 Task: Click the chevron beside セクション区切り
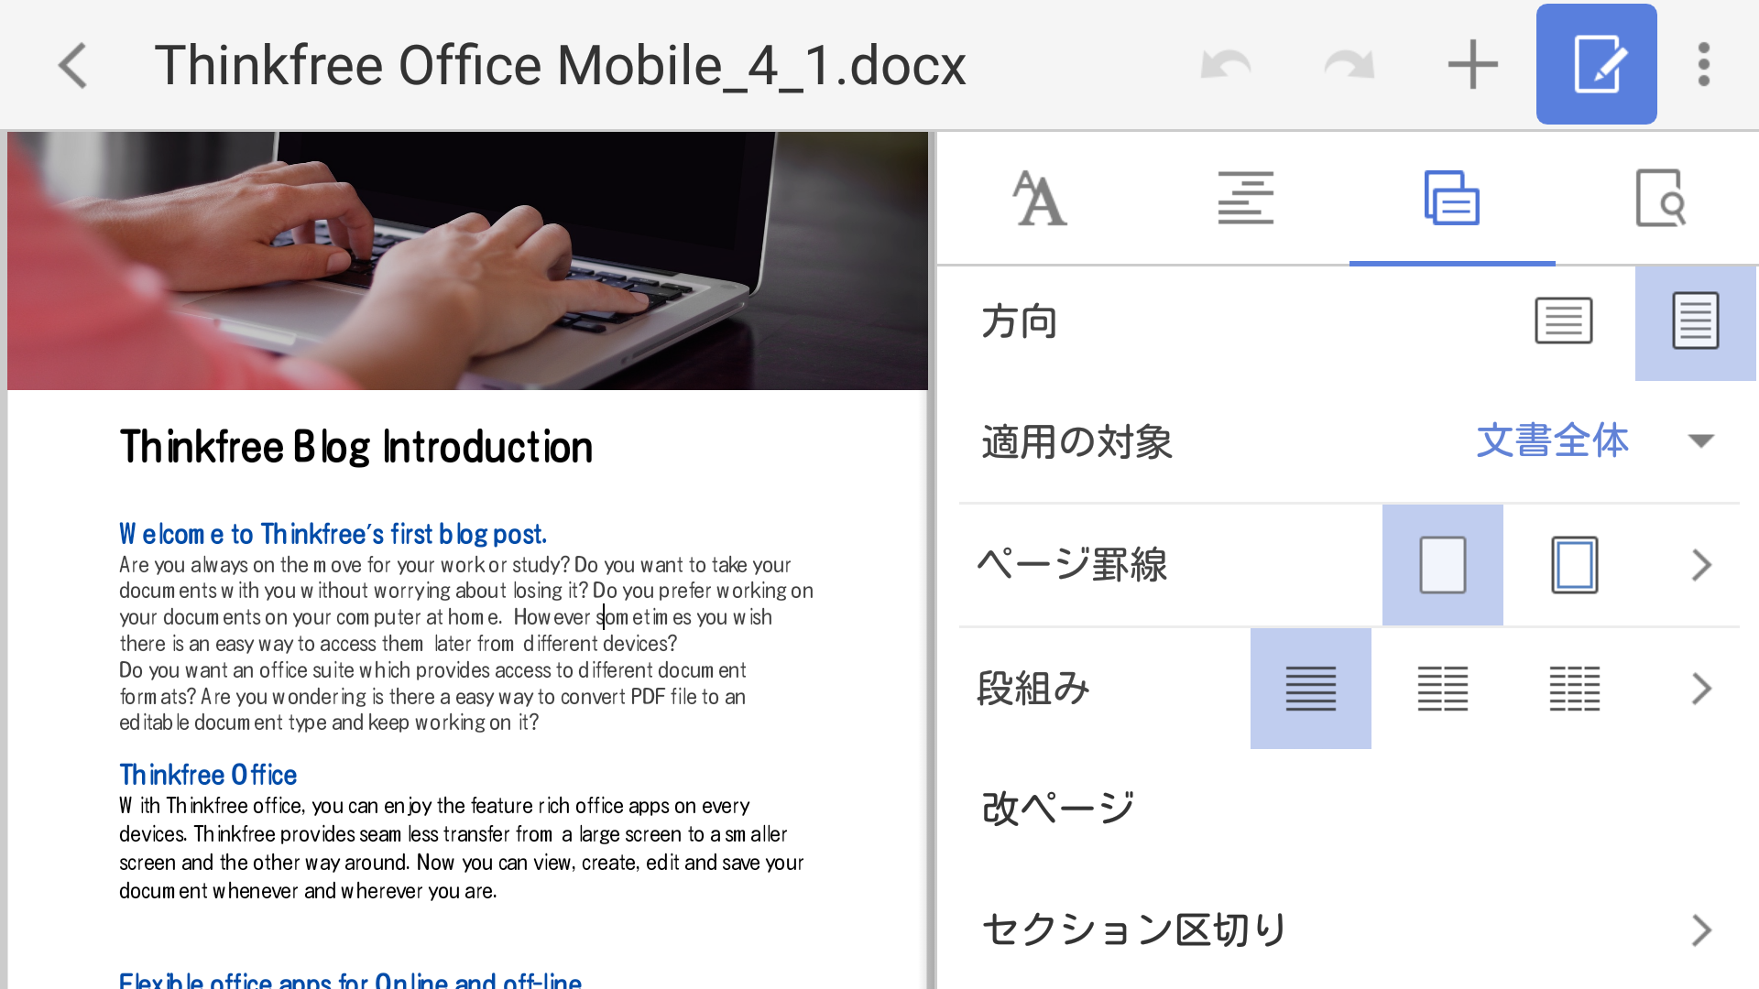(1701, 930)
